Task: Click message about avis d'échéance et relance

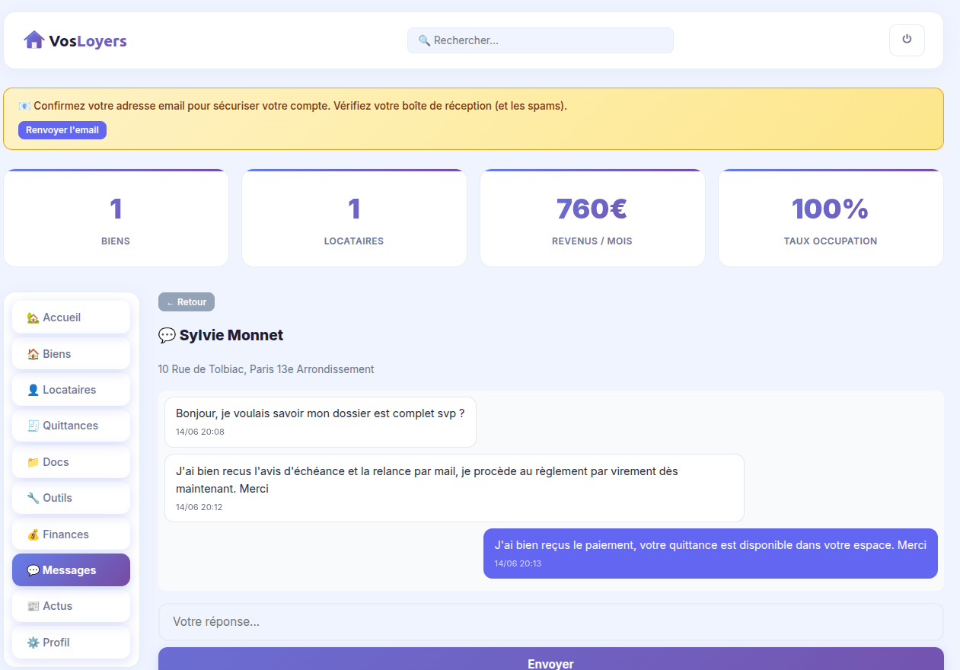Action: click(x=454, y=488)
